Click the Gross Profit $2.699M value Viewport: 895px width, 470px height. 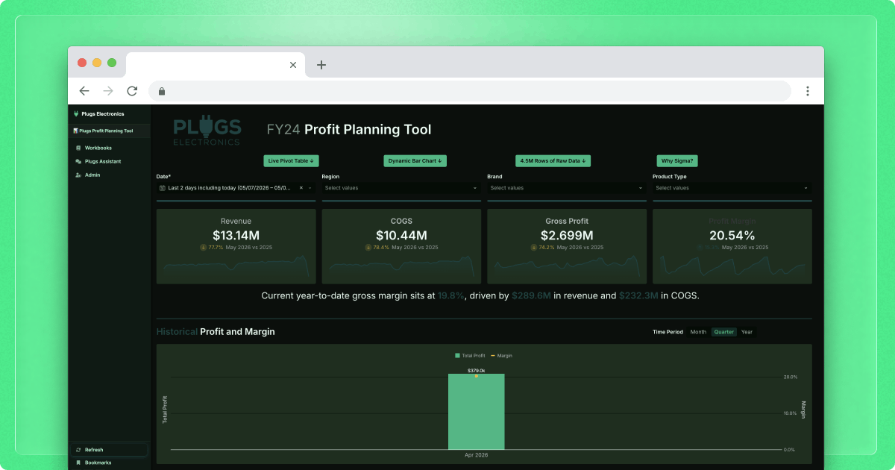(x=567, y=236)
